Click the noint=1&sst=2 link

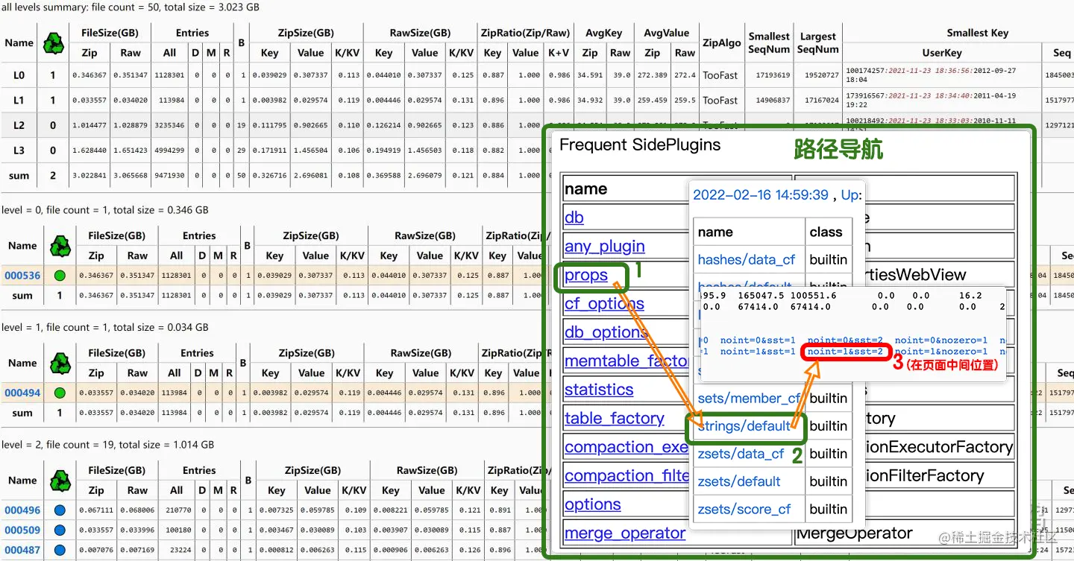[x=845, y=352]
